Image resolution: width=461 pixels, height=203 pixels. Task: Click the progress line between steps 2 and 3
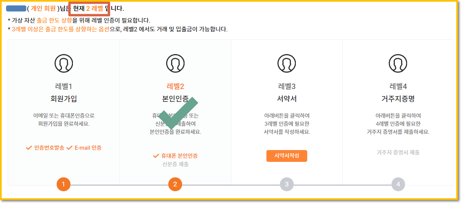[231, 184]
